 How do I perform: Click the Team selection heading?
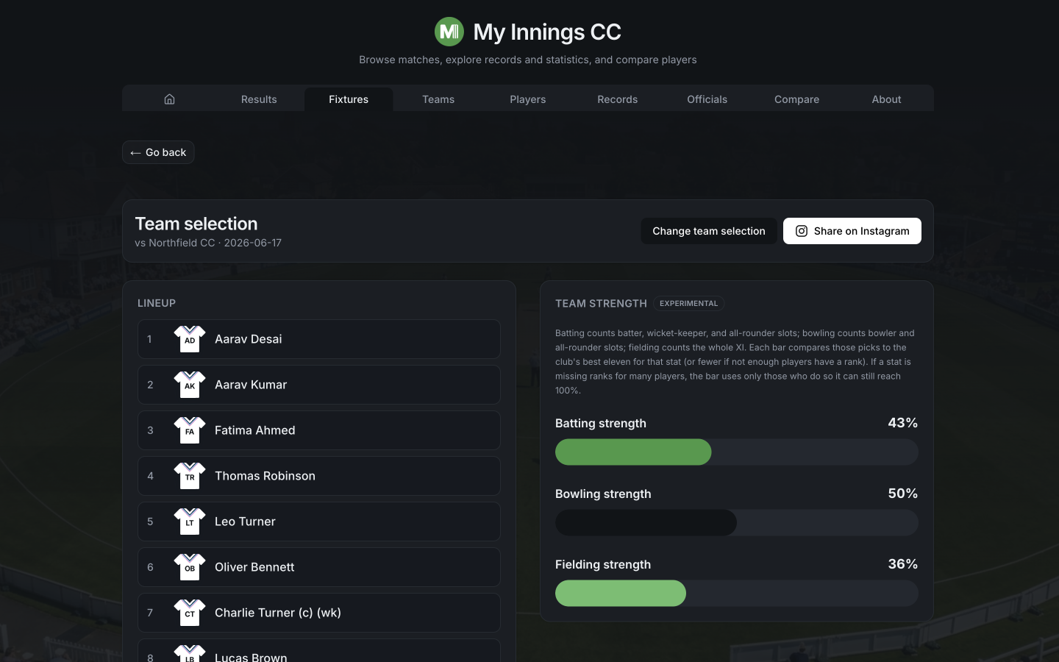click(196, 224)
